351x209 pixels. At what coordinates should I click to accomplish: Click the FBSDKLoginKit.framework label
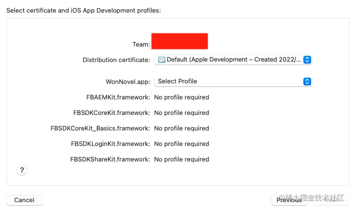[x=110, y=144]
